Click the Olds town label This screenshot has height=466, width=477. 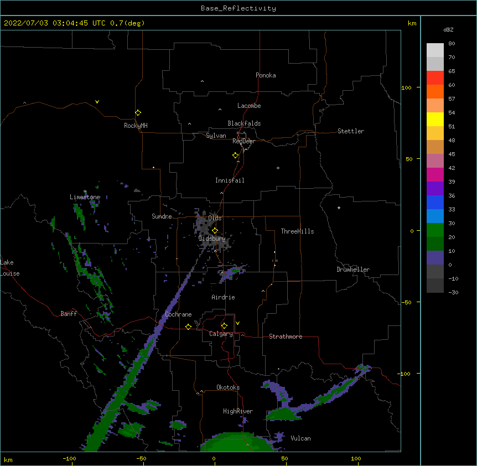click(215, 218)
